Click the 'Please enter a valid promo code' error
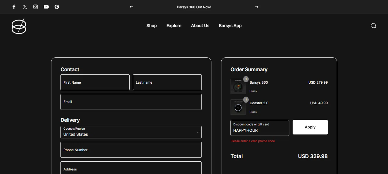This screenshot has height=174, width=388. 253,141
